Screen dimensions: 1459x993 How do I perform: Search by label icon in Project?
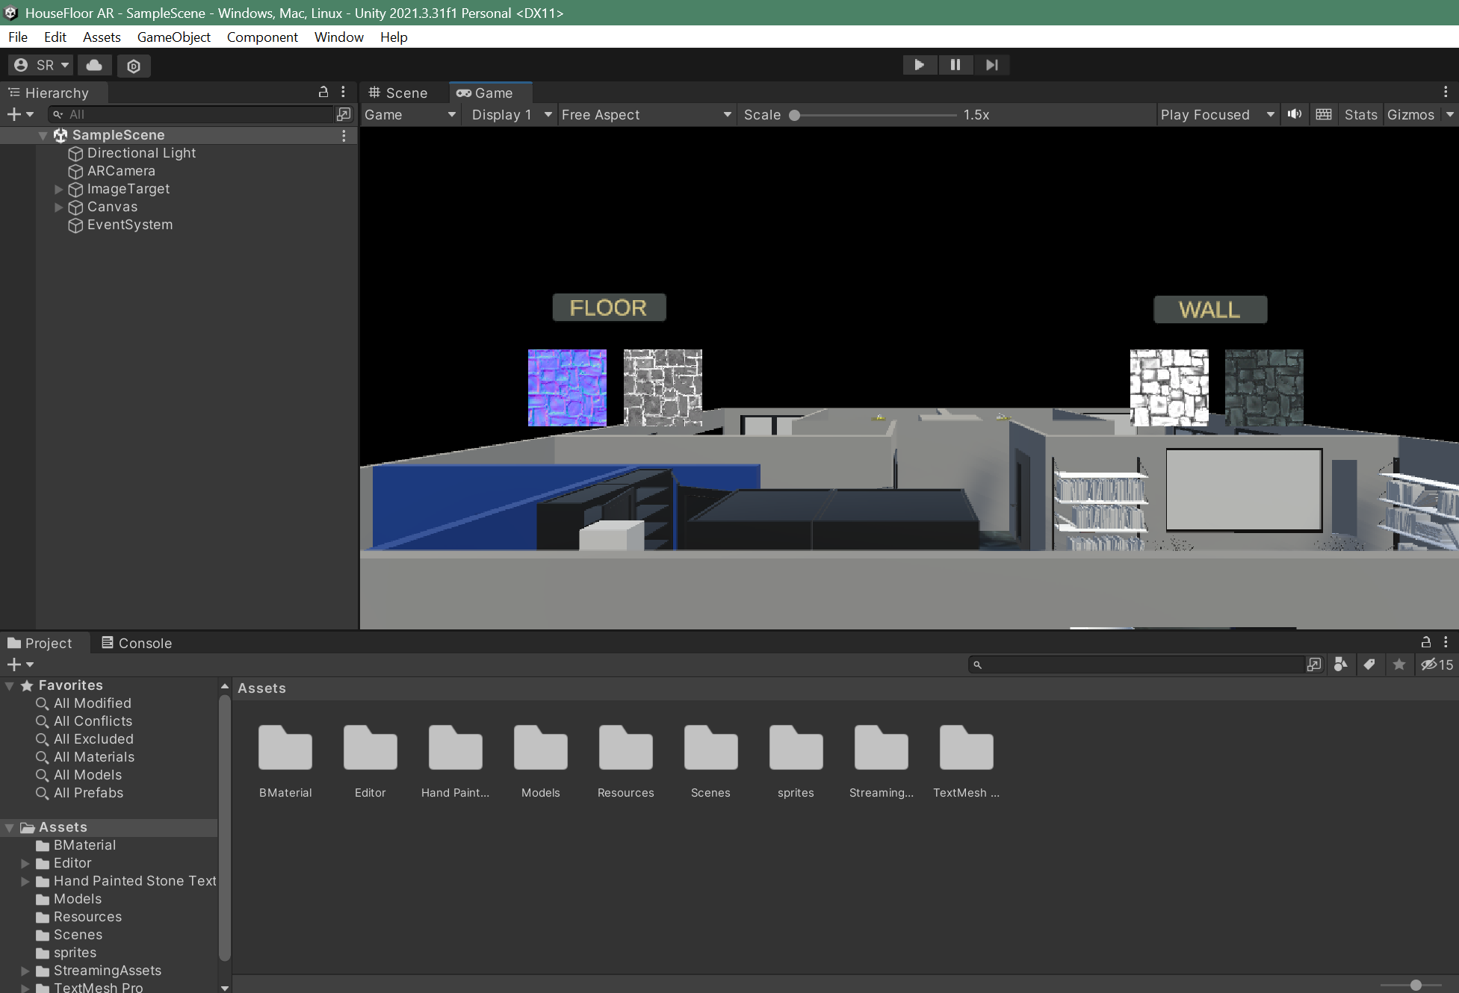point(1369,664)
